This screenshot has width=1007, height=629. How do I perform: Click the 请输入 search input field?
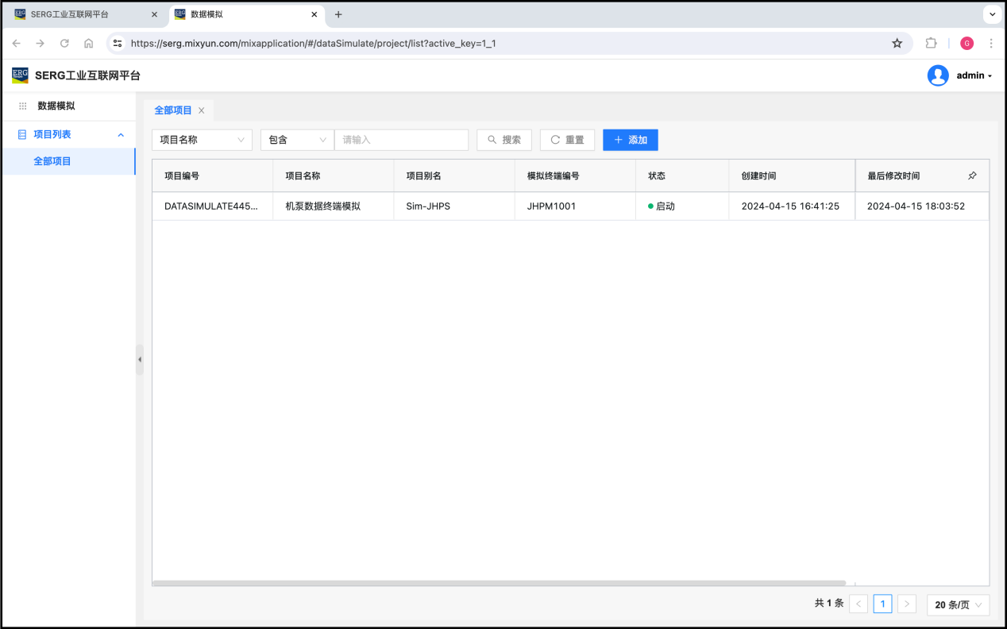401,140
